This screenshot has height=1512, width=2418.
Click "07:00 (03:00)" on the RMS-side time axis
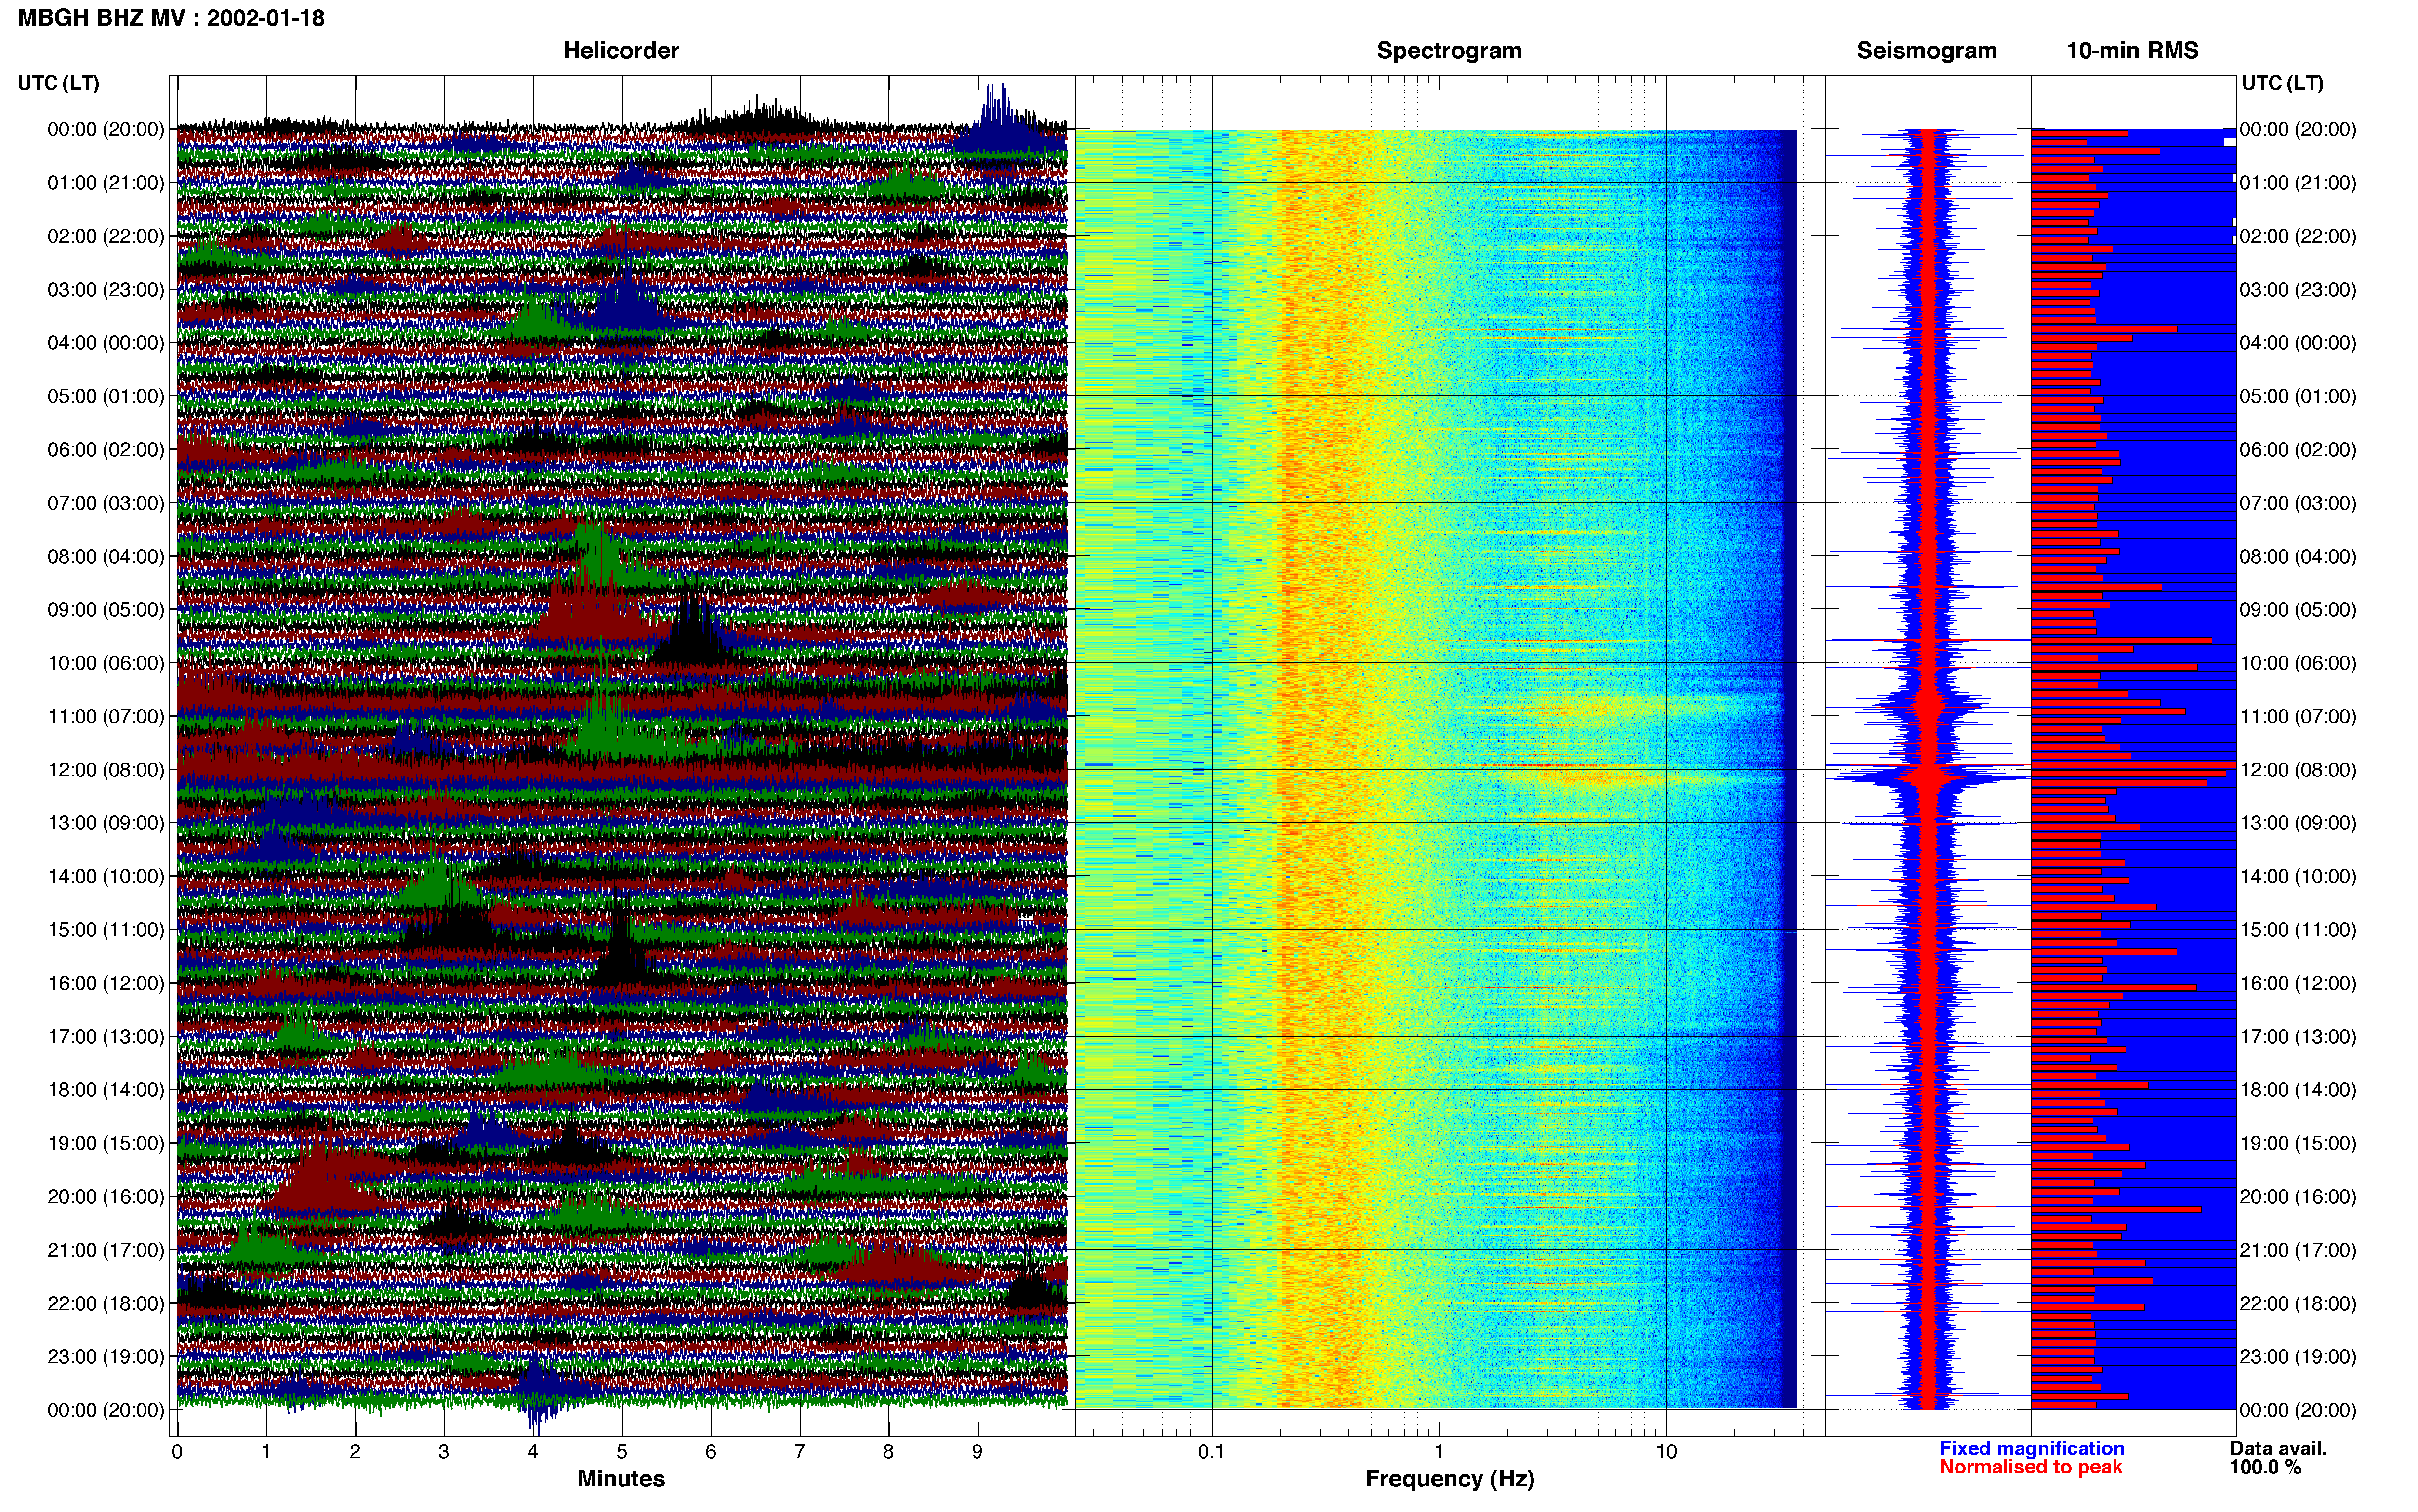tap(2298, 503)
